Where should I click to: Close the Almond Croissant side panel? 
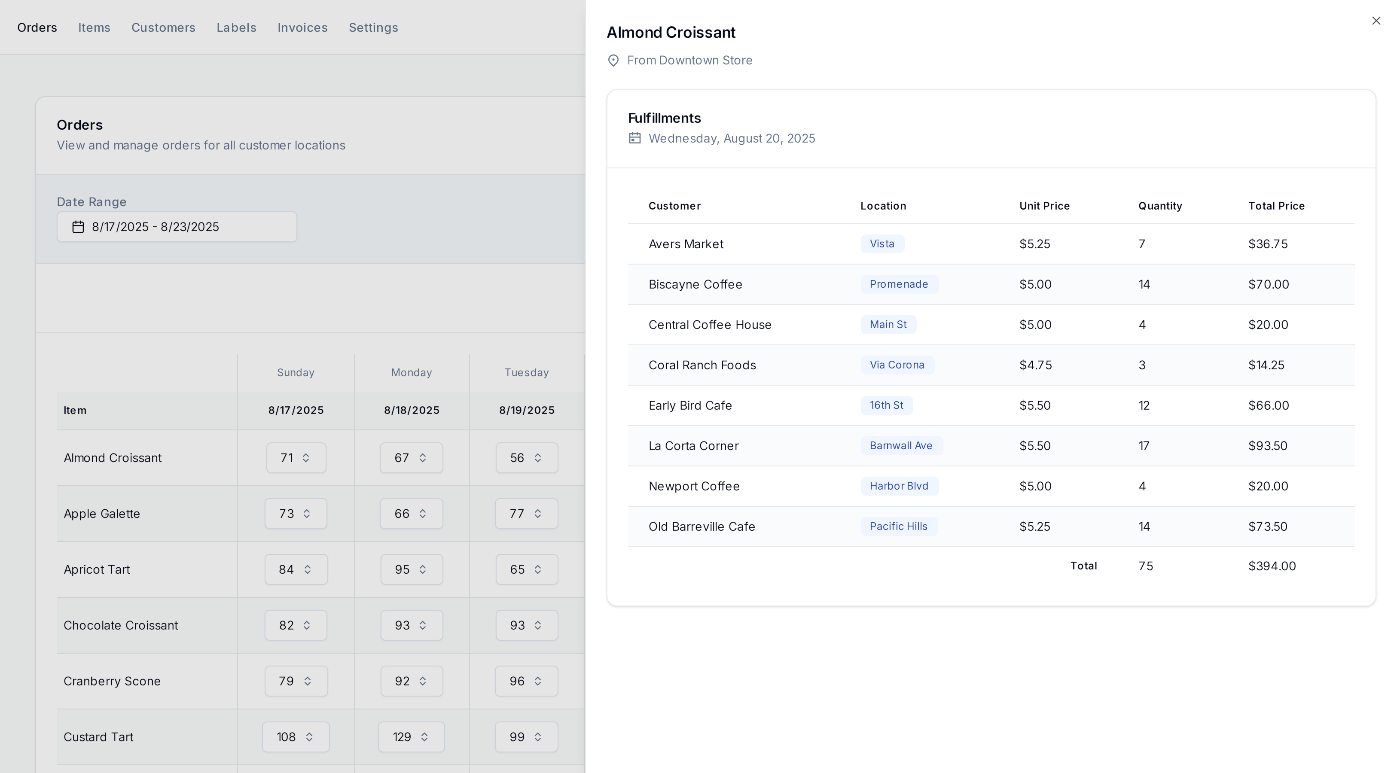click(1376, 21)
